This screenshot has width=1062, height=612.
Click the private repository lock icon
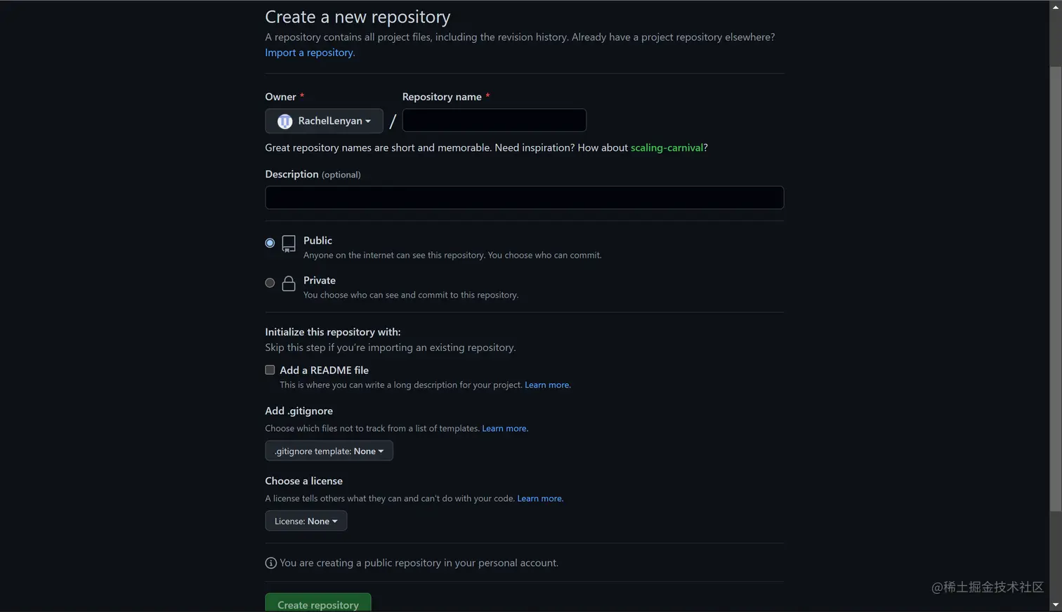pyautogui.click(x=289, y=283)
